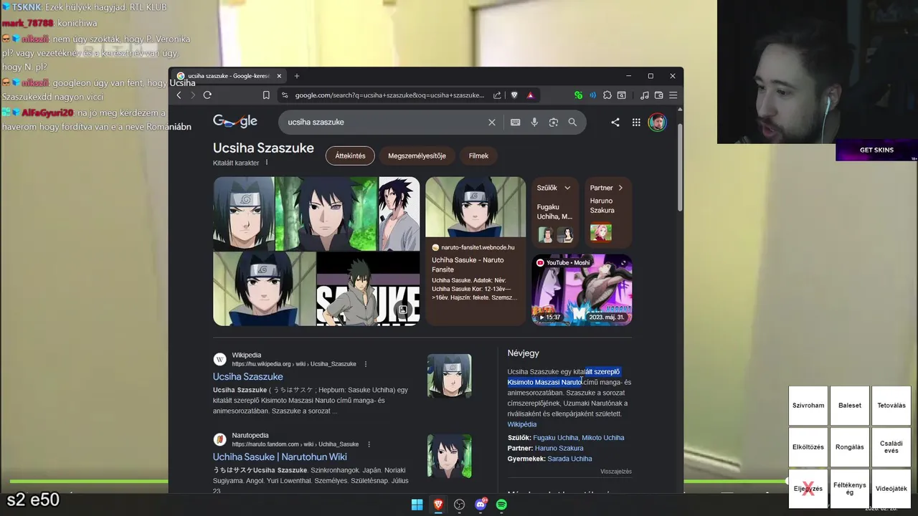Open the music note playlist icon
Image resolution: width=918 pixels, height=516 pixels.
click(x=644, y=95)
